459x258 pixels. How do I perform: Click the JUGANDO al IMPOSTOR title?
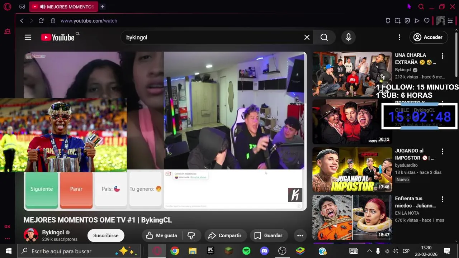[x=415, y=154]
